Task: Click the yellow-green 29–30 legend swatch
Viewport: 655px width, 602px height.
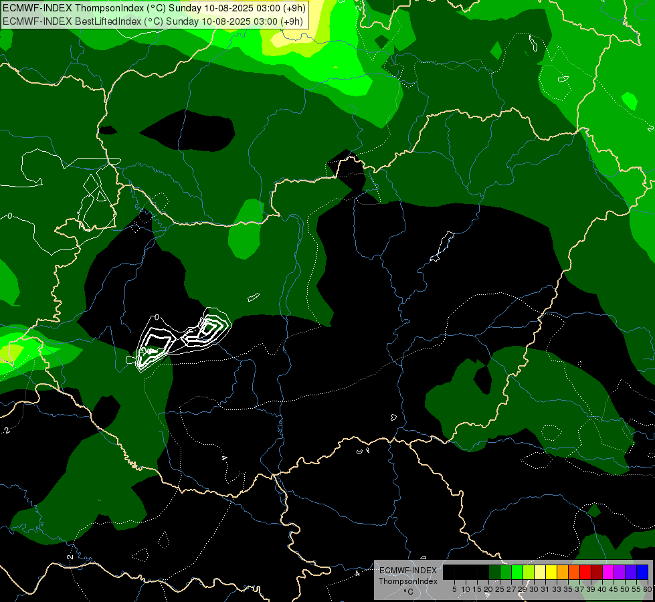Action: pos(529,572)
